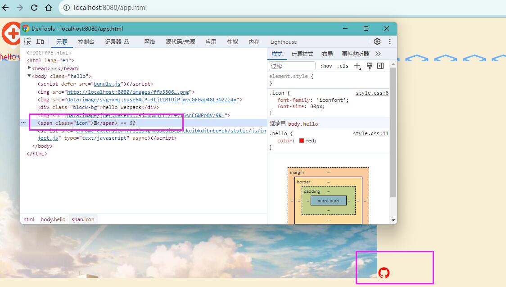
Task: Open the 控制台 Console tab
Action: pos(86,41)
